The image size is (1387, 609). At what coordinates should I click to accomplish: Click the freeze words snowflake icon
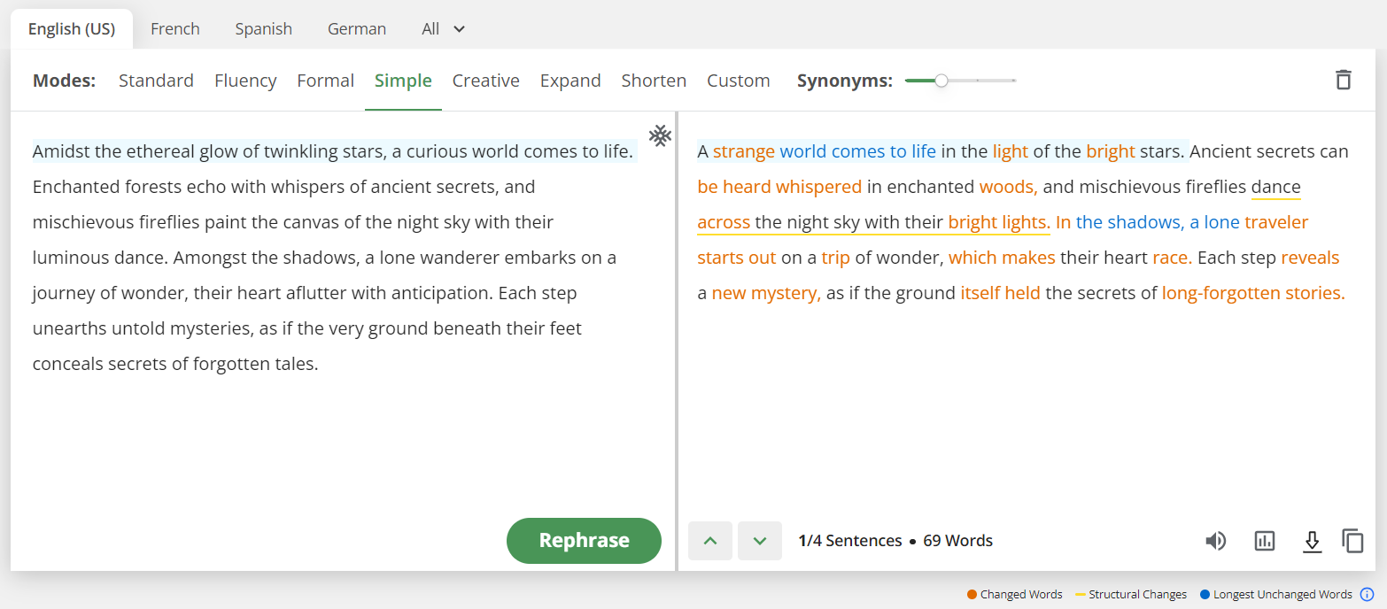[x=660, y=135]
